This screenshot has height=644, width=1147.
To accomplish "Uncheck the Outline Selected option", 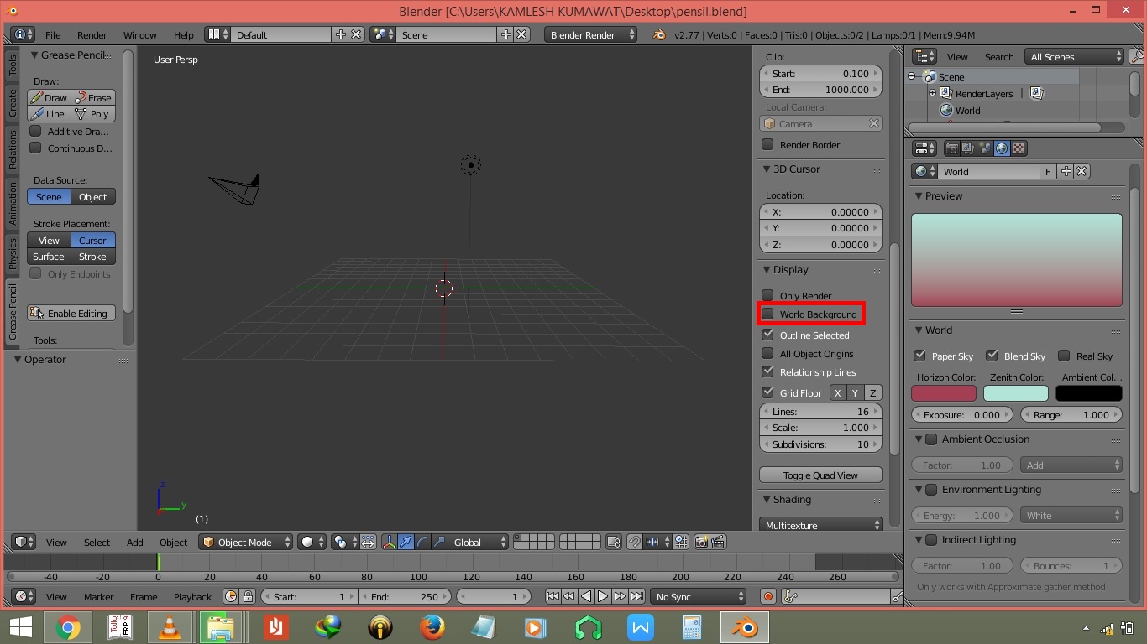I will click(x=767, y=335).
